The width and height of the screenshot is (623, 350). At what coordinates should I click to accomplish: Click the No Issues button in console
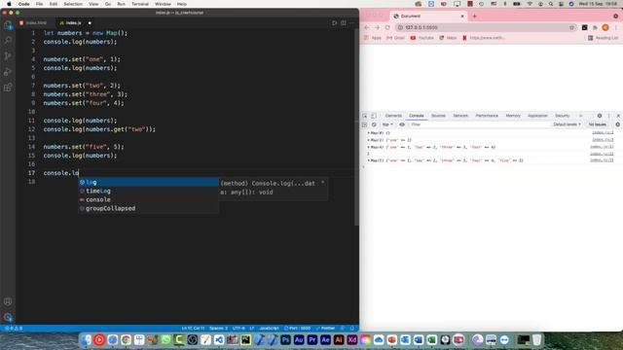(597, 124)
